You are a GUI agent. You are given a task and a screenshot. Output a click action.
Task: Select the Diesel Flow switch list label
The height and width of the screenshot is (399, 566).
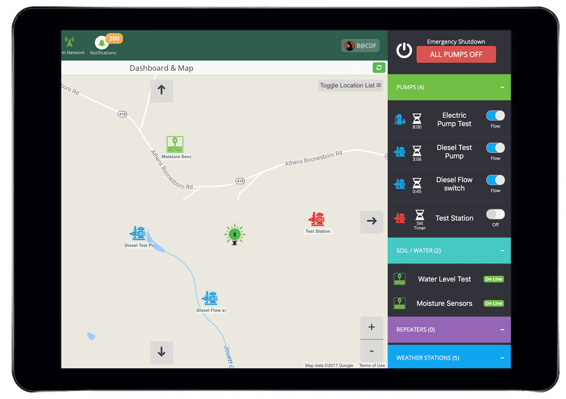(454, 184)
